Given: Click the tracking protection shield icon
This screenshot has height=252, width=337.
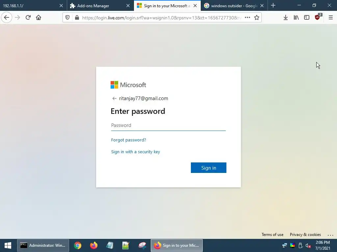Looking at the screenshot, I should pyautogui.click(x=67, y=18).
